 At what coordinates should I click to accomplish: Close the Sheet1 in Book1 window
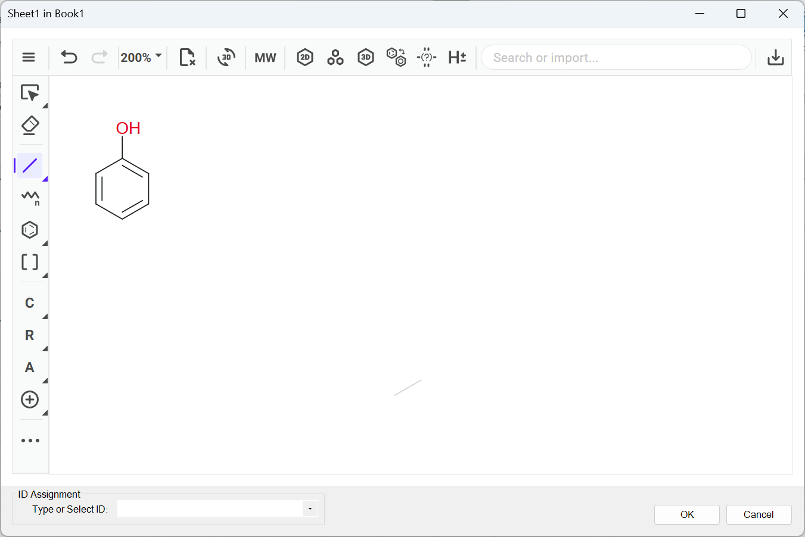click(783, 14)
